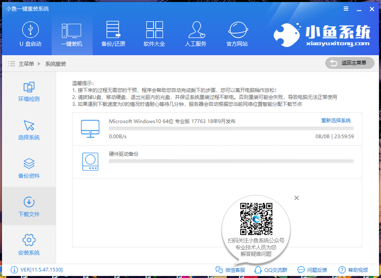Click the monitor icon beside Windows10 download
This screenshot has width=381, height=278.
point(90,129)
